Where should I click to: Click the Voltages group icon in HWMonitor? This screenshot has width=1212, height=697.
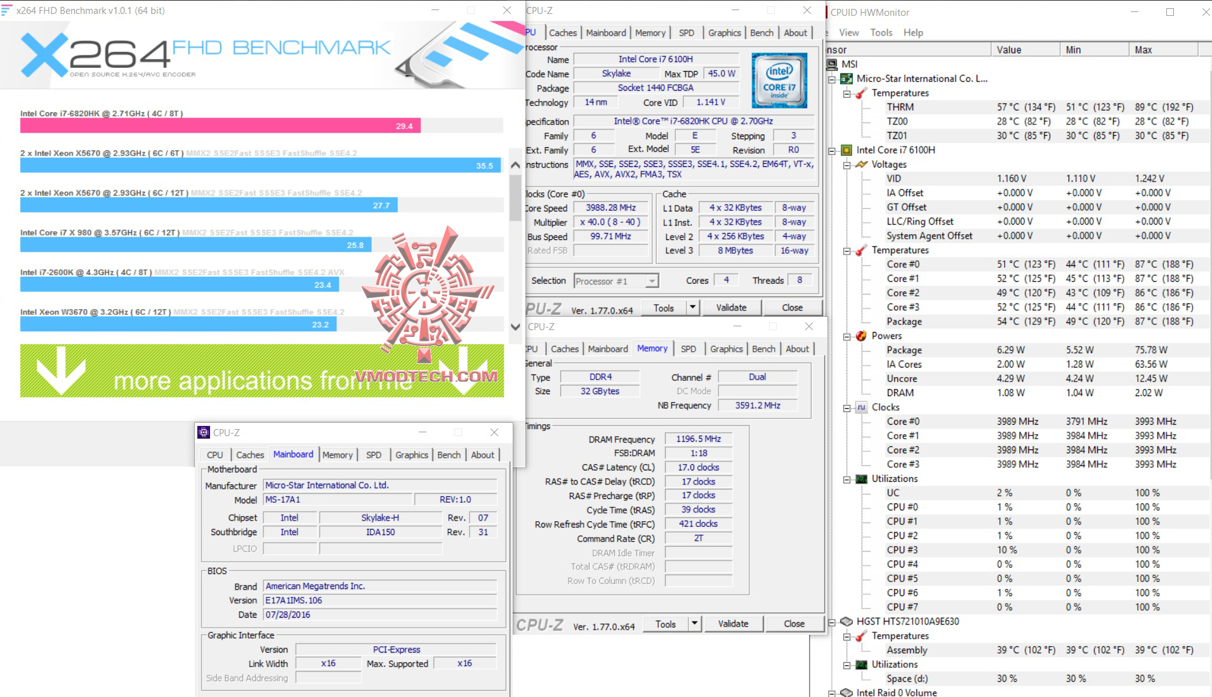pyautogui.click(x=861, y=164)
